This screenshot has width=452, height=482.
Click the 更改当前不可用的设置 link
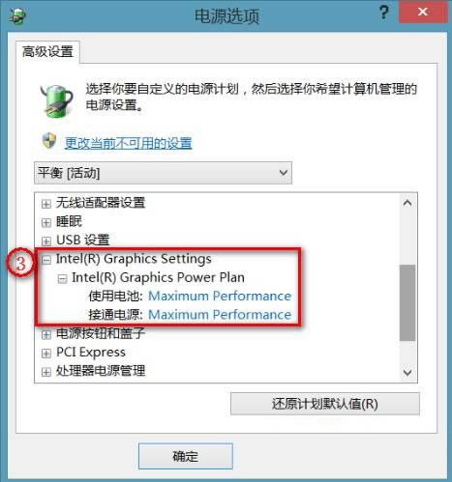tap(129, 143)
